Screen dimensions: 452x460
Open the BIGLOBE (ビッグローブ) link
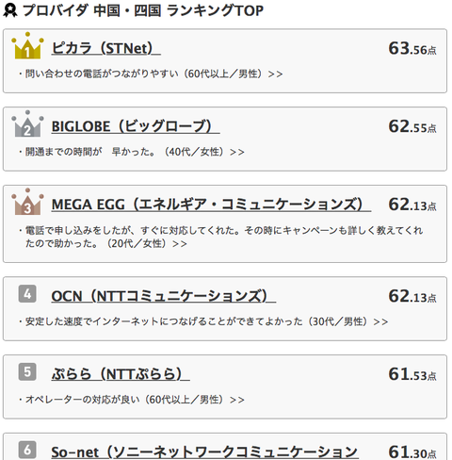[136, 126]
